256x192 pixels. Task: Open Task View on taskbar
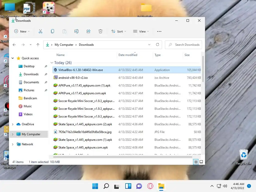[x=116, y=186]
